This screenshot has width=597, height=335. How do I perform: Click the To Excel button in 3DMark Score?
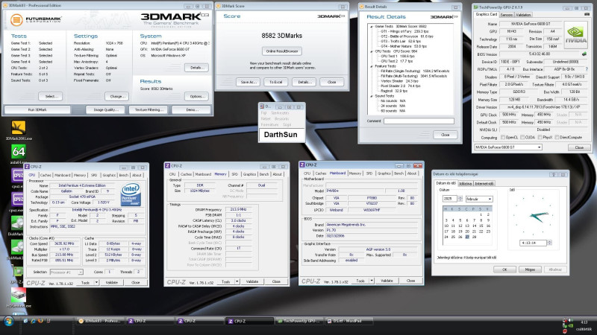(x=275, y=82)
